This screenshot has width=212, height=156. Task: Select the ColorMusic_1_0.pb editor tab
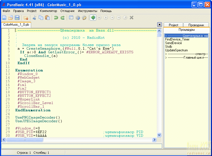coord(16,25)
